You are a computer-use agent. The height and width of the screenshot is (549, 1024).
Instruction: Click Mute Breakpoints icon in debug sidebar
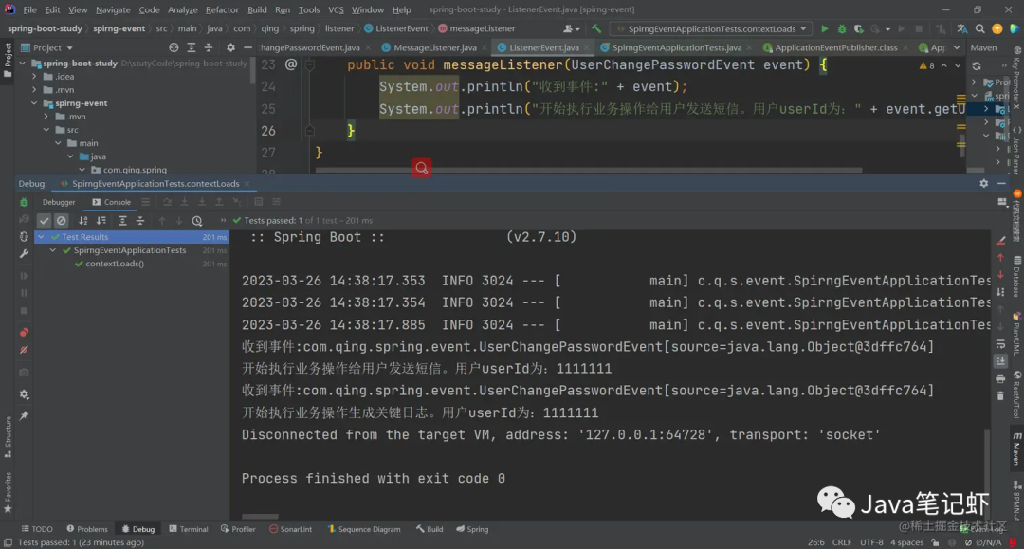tap(24, 350)
